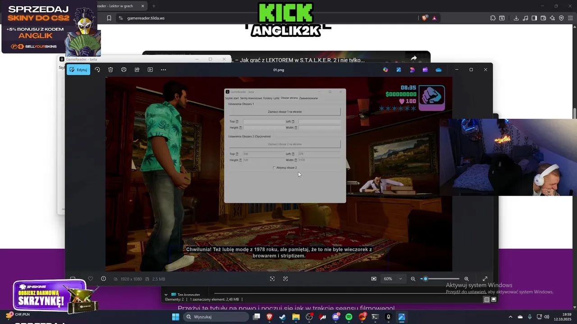577x324 pixels.
Task: Open Brave Rewards triangle icon
Action: pyautogui.click(x=434, y=18)
